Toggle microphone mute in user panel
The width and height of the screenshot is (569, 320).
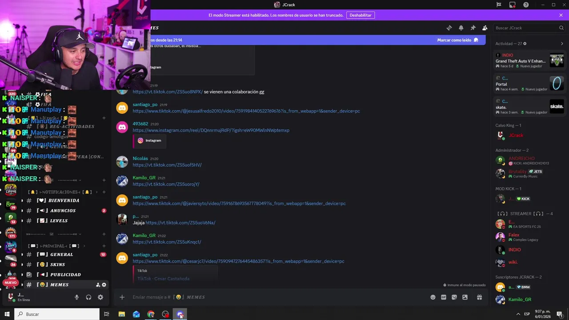coord(76,297)
